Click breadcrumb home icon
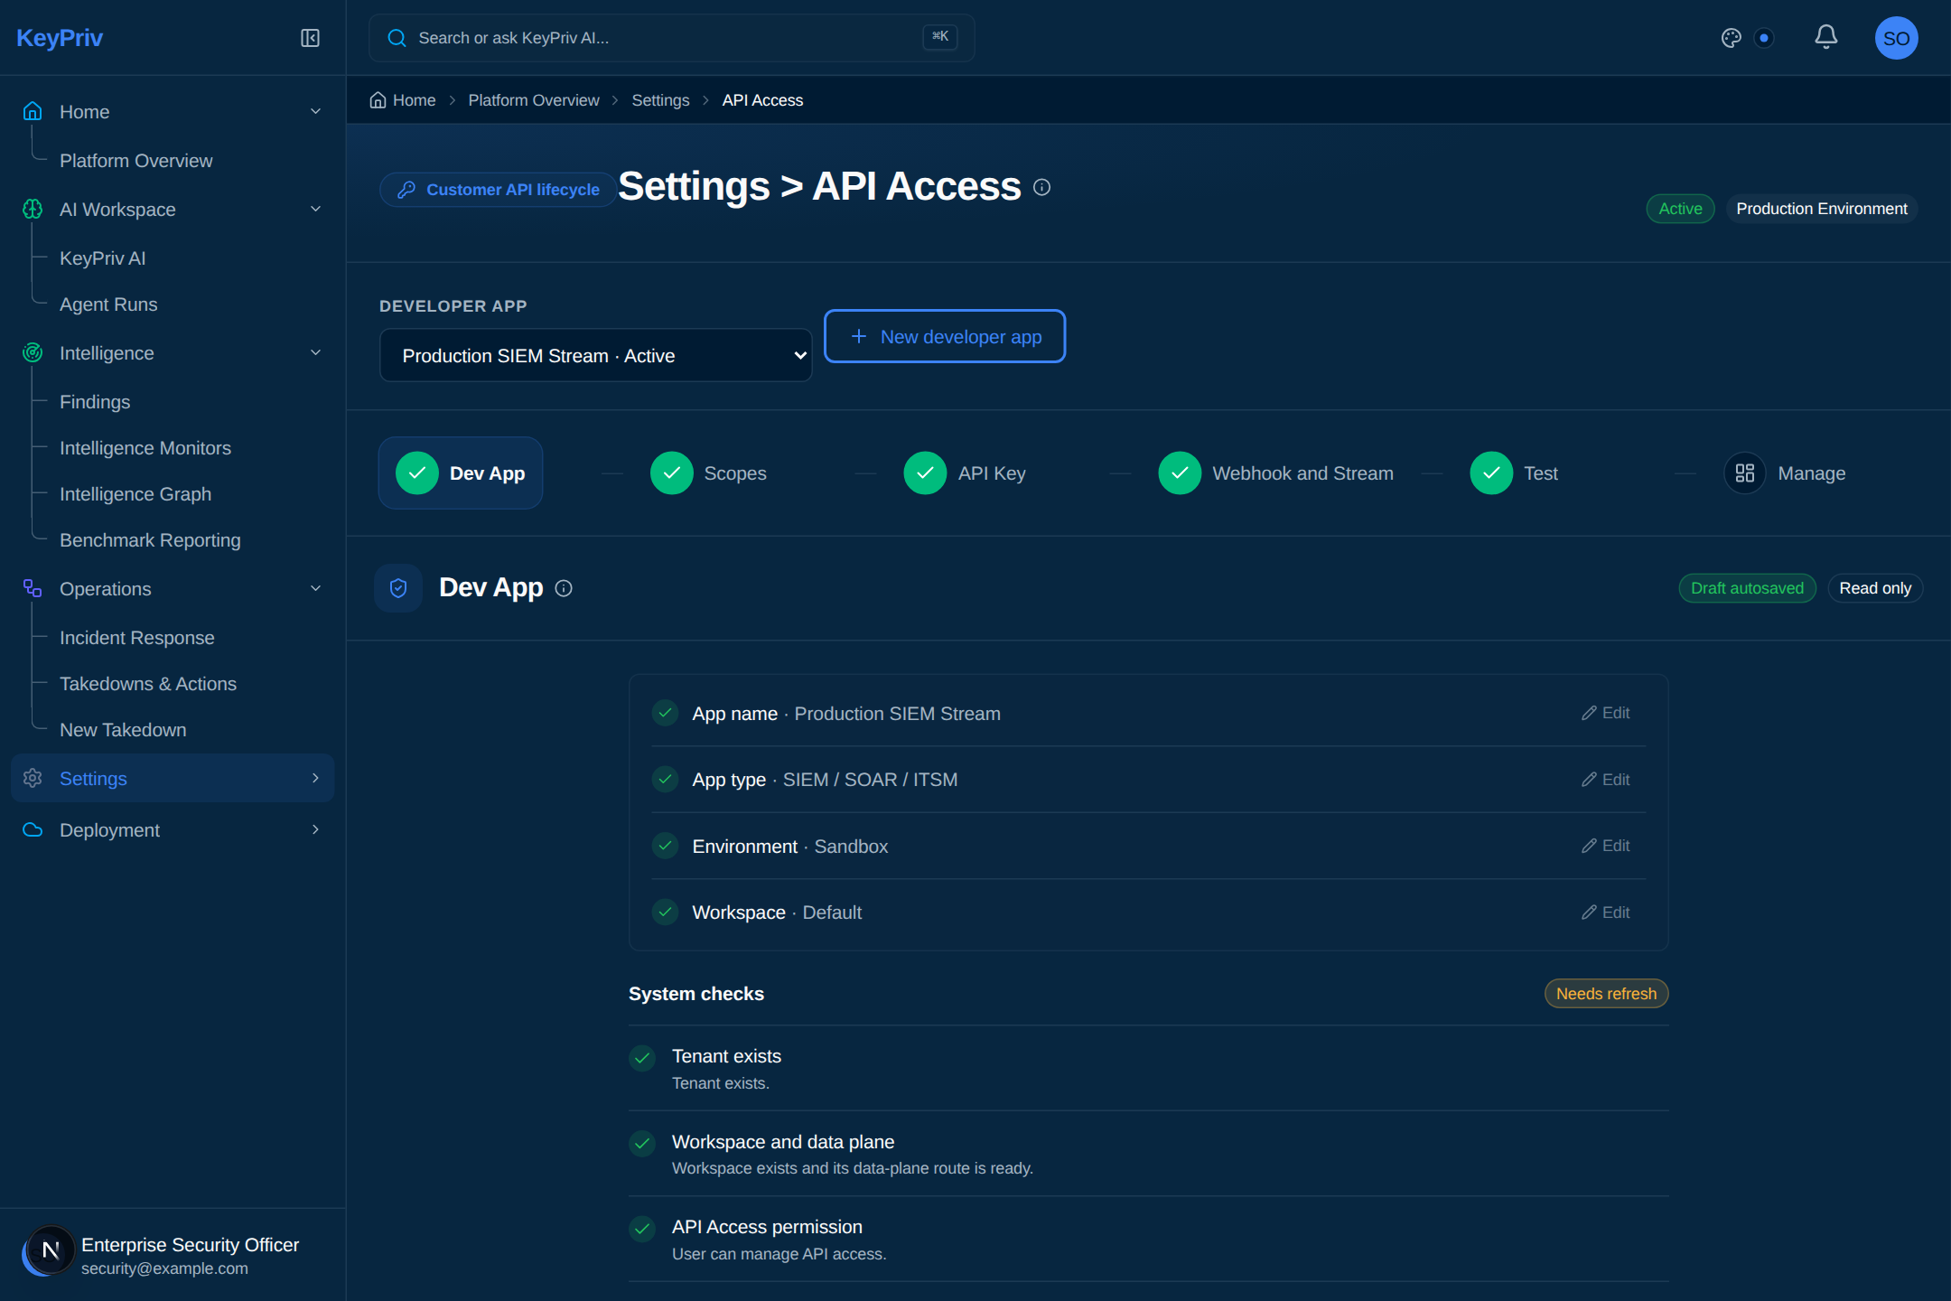This screenshot has height=1301, width=1951. point(378,100)
